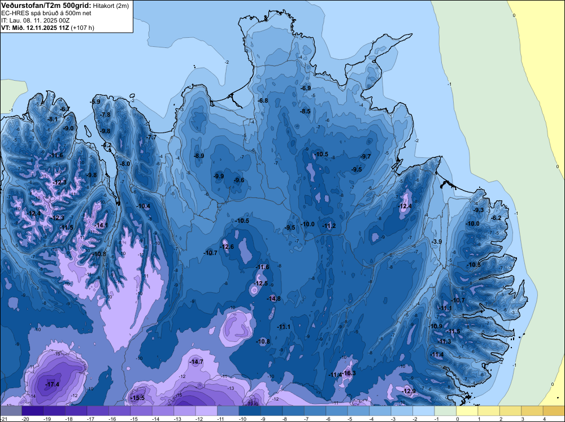565x422 pixels.
Task: Select the legend swatch labeled -14
Action: (x=163, y=411)
